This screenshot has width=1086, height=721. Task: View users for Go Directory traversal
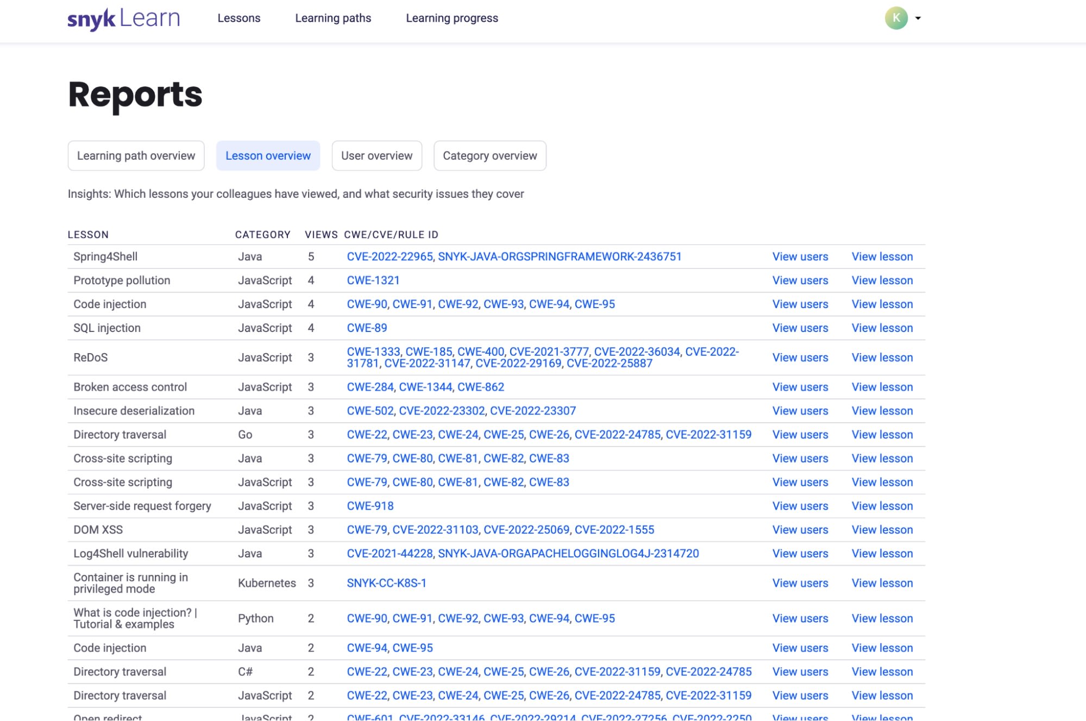pyautogui.click(x=800, y=435)
